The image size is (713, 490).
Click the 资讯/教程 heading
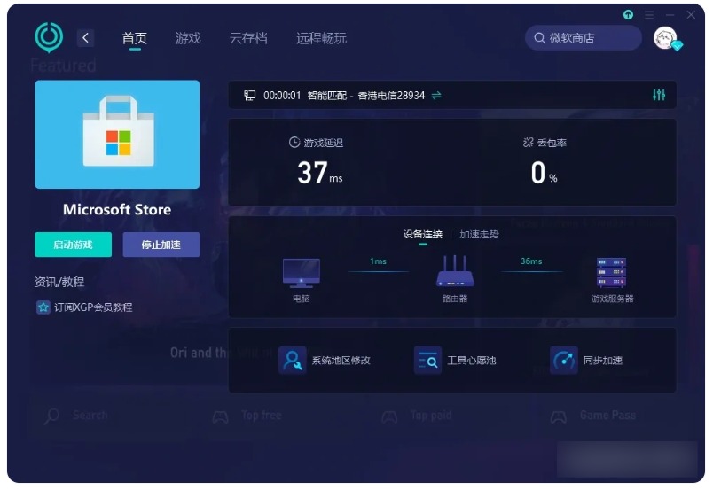point(59,282)
